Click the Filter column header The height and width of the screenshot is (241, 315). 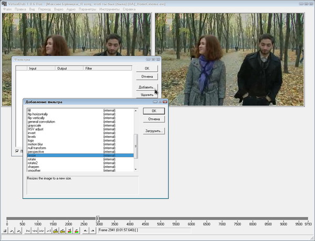[x=108, y=68]
